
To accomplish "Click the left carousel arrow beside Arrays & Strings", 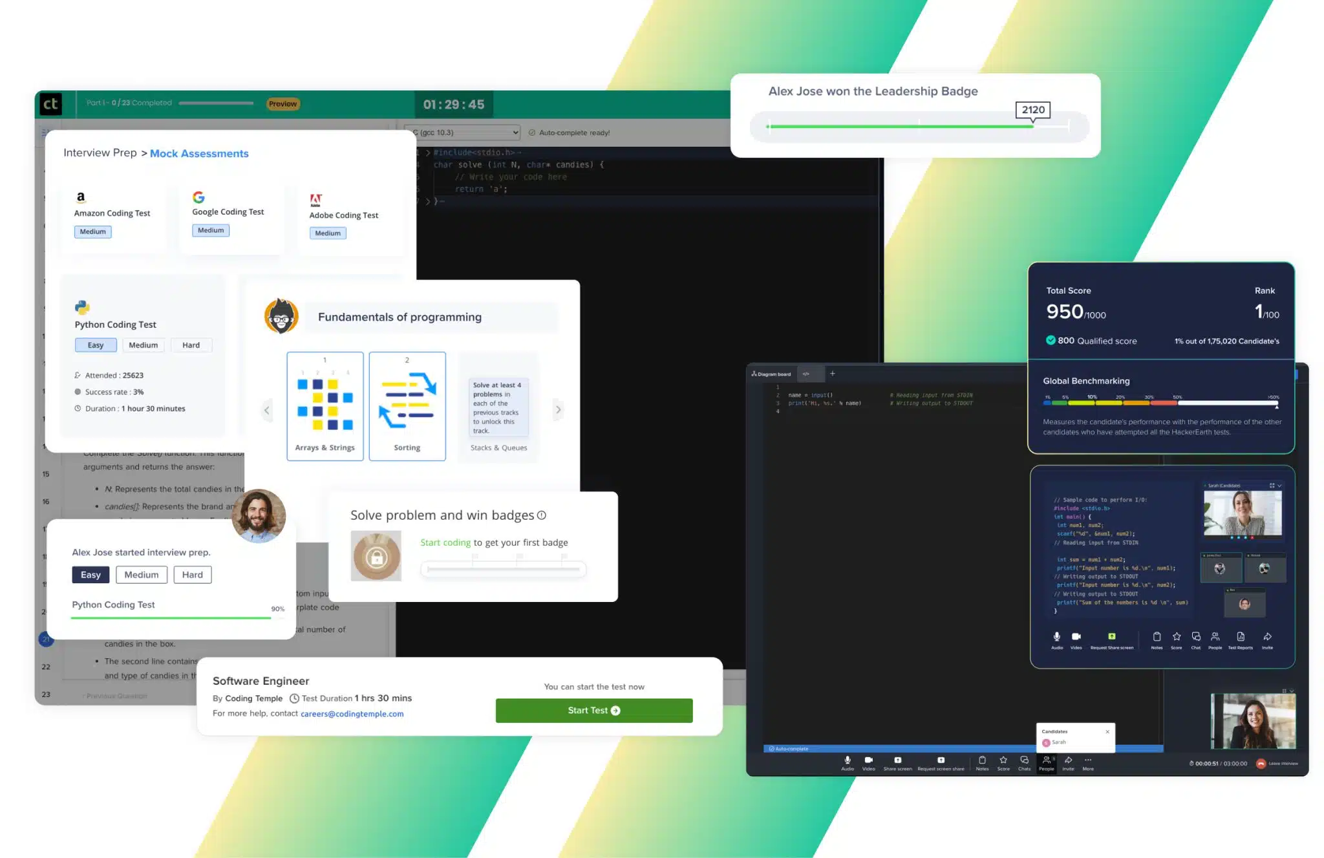I will point(267,410).
